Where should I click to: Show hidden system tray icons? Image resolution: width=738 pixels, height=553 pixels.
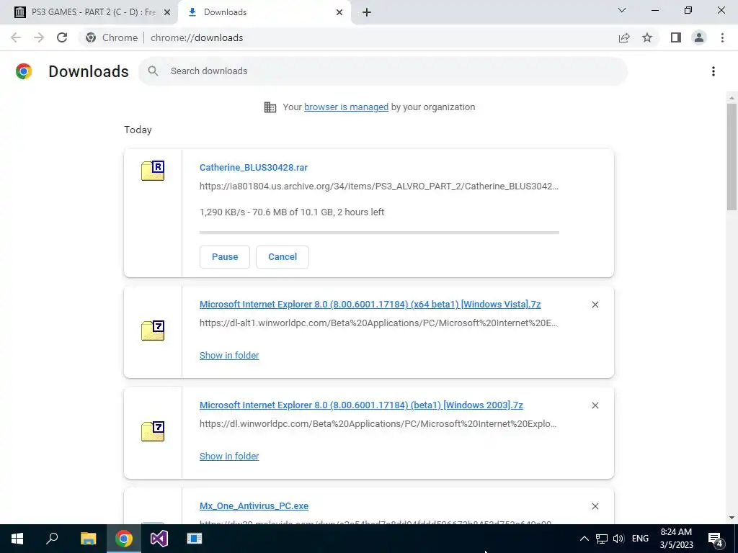pos(584,539)
